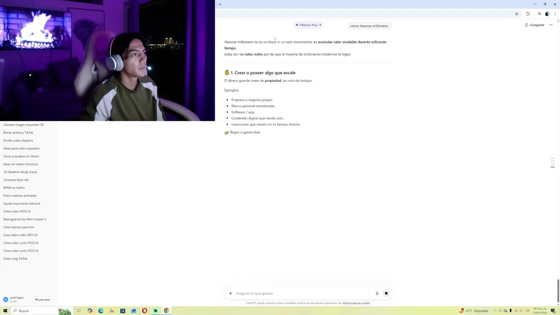
Task: Open chat 'Crear banner para Kick'
Action: 19,227
